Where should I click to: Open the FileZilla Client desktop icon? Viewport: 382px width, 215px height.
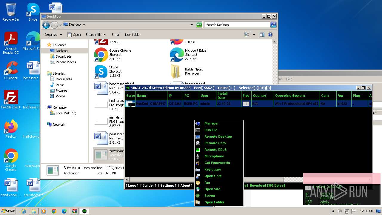11,100
